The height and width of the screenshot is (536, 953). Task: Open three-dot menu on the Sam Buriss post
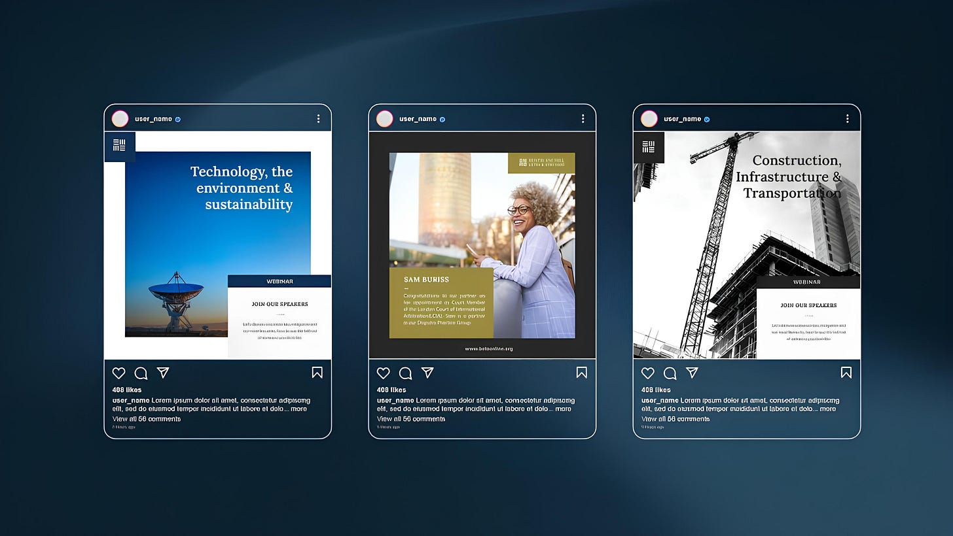pyautogui.click(x=583, y=119)
